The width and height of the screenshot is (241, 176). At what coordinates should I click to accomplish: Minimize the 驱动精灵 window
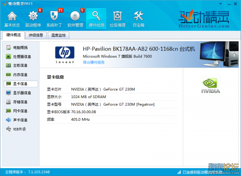point(229,4)
